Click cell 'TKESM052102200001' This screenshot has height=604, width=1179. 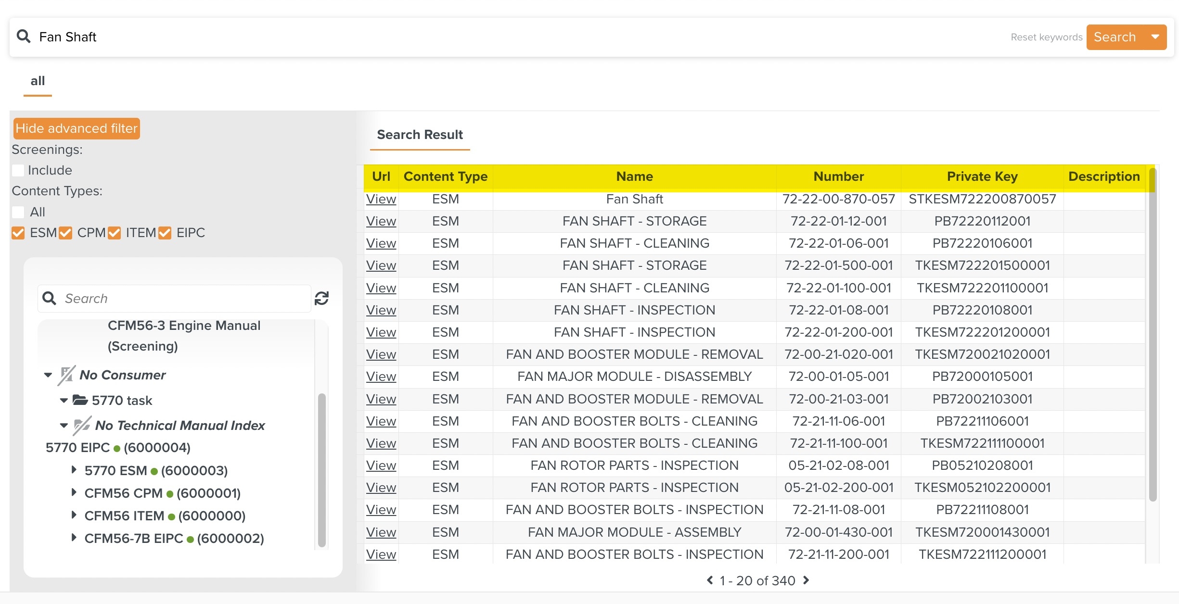point(982,488)
